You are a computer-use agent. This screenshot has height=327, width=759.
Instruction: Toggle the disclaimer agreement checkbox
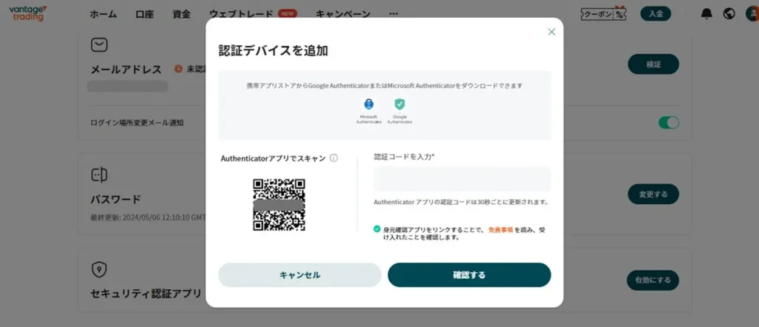tap(377, 229)
